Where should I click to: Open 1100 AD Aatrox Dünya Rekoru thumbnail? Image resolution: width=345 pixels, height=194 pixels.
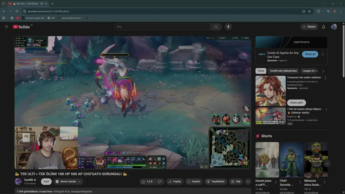[270, 116]
